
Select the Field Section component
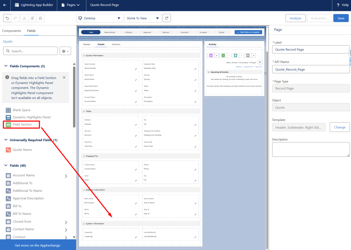pos(22,125)
